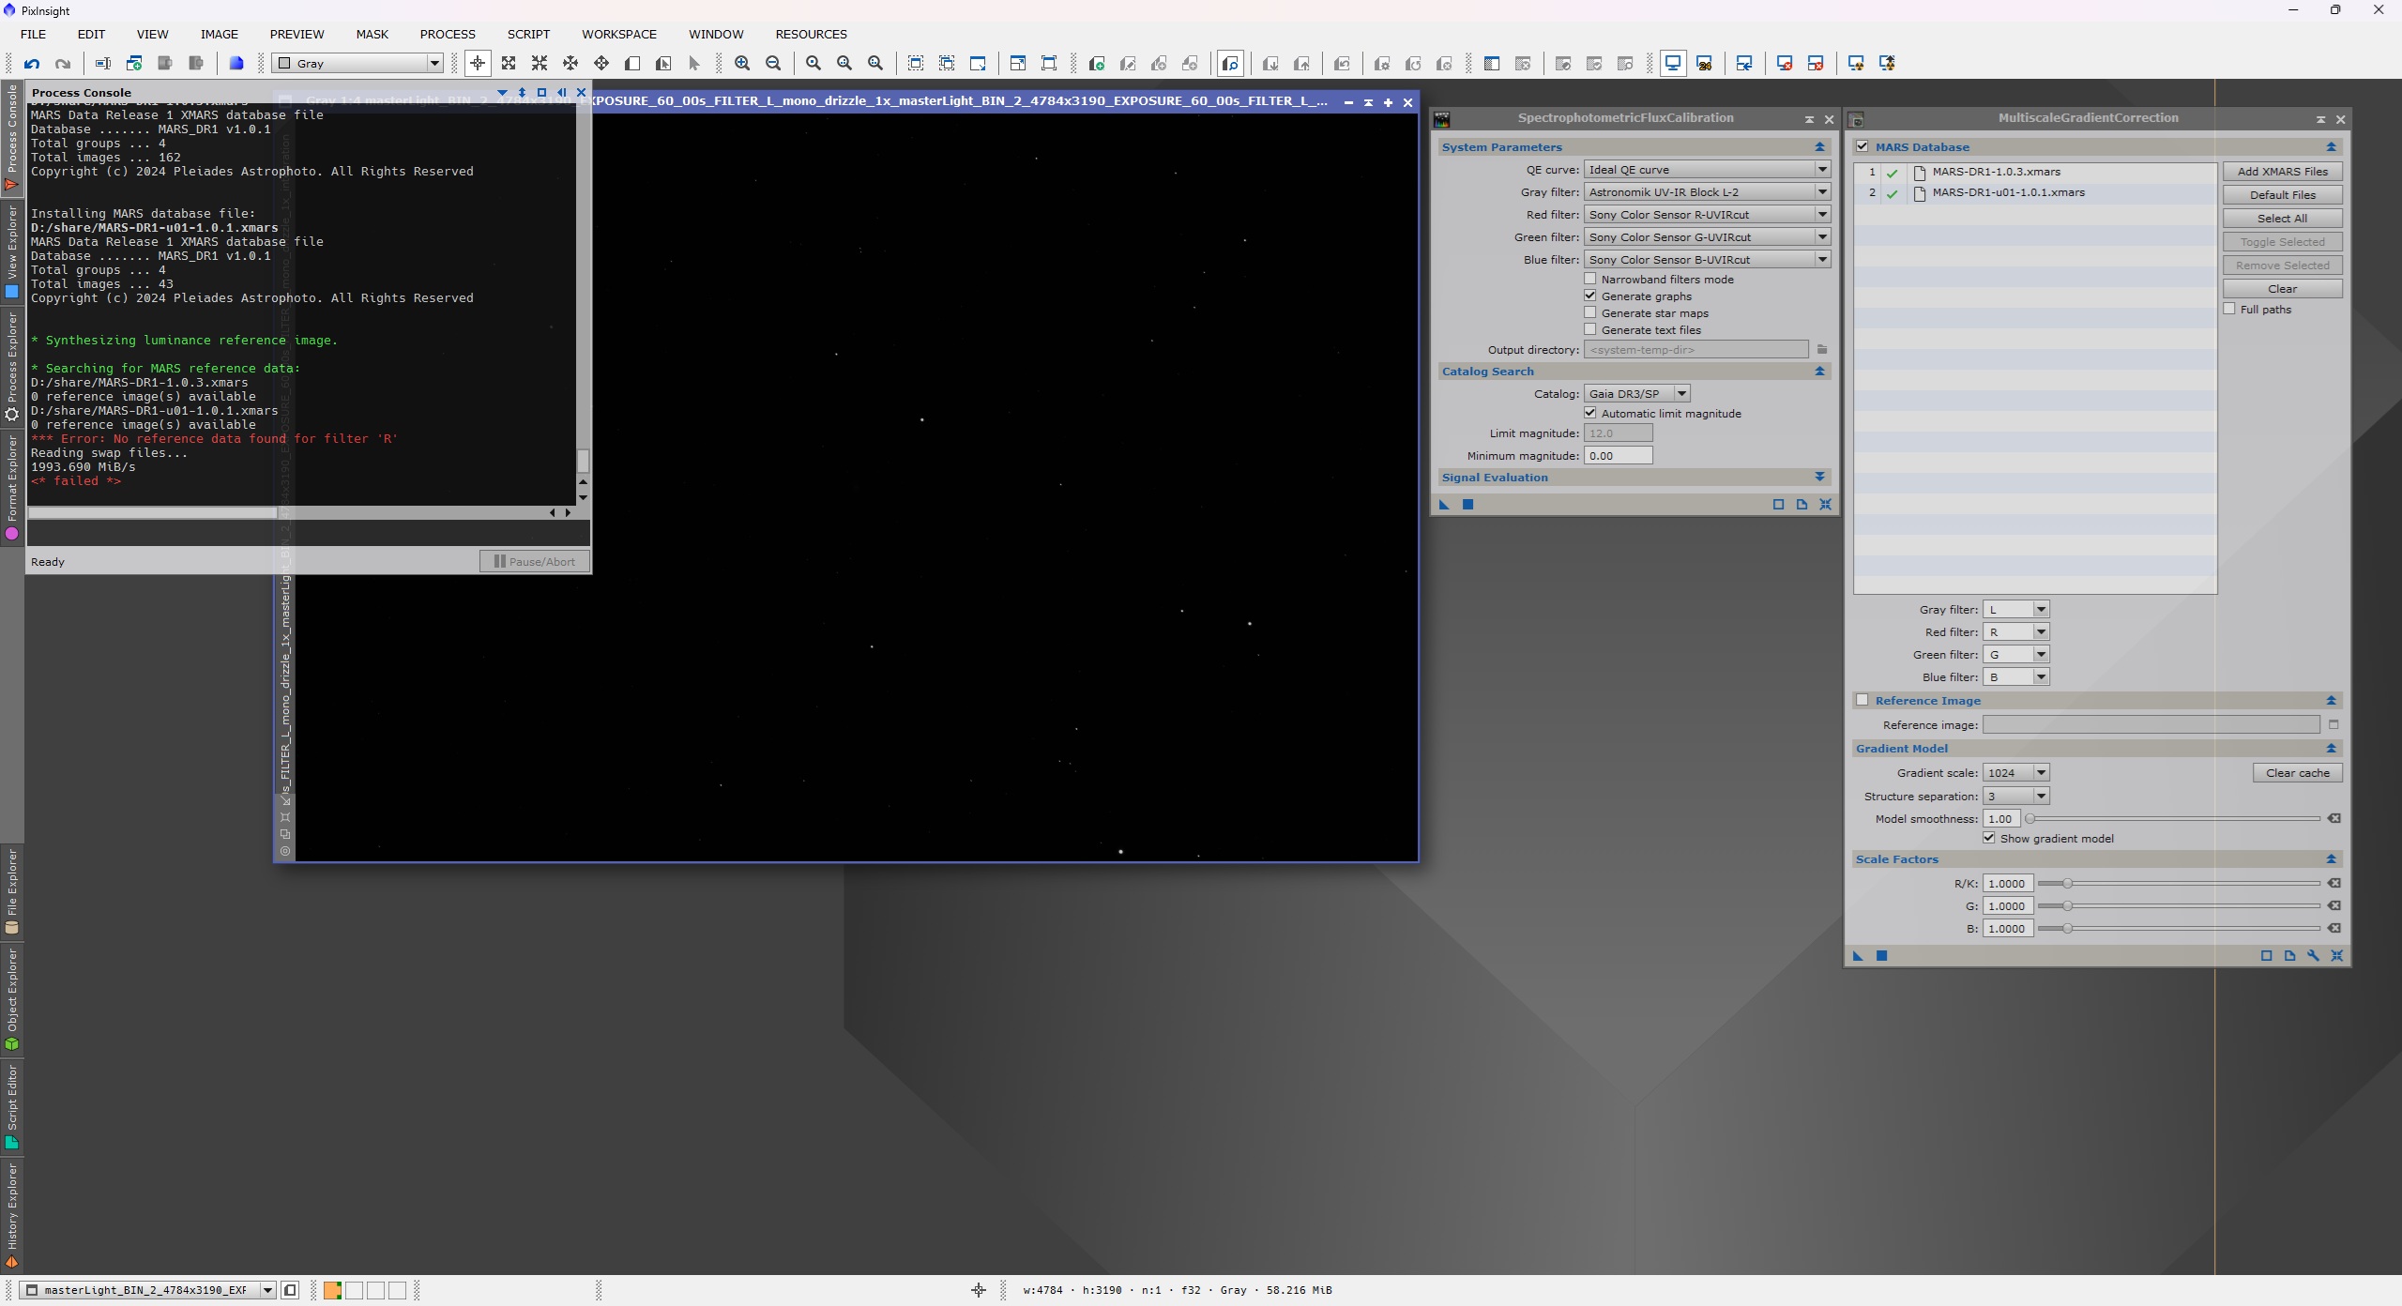Click the Model smoothness slider
The width and height of the screenshot is (2402, 1306).
pyautogui.click(x=2174, y=819)
